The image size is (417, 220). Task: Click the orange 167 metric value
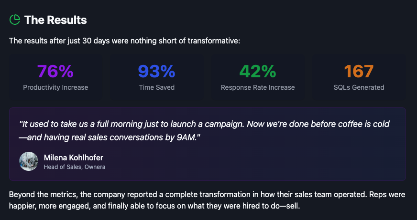click(359, 71)
